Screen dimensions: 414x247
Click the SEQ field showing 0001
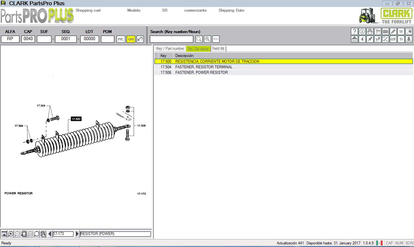[66, 39]
